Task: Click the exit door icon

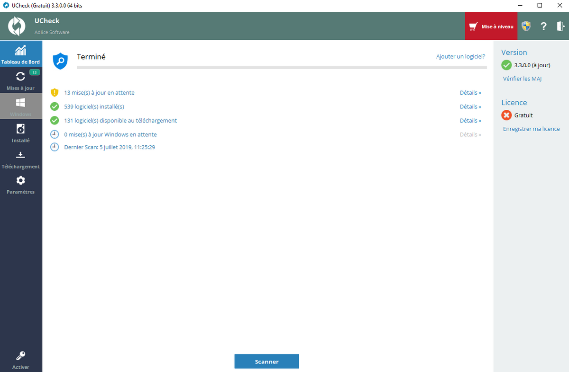Action: point(560,26)
